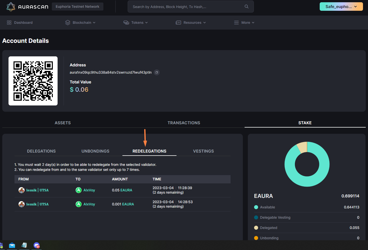Click the TIME column header
Viewport: 368px width, 250px height.
(157, 179)
